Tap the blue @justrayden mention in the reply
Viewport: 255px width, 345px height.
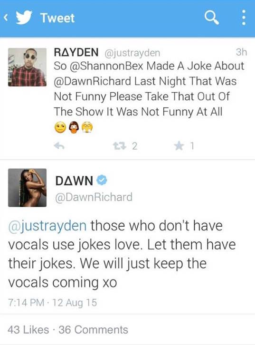tap(47, 226)
